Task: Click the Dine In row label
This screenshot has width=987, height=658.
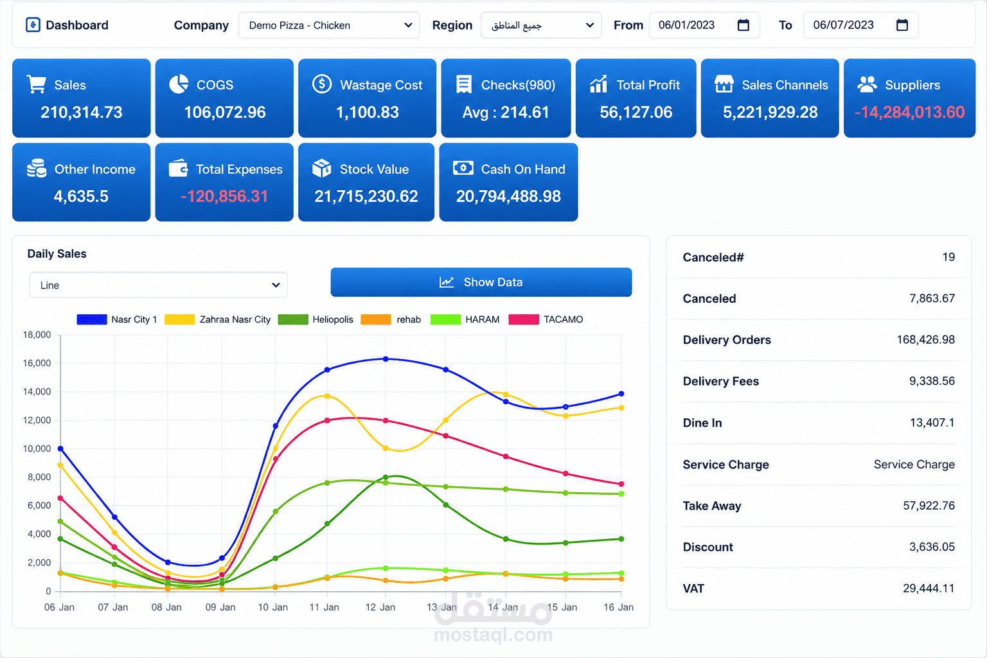Action: (702, 423)
